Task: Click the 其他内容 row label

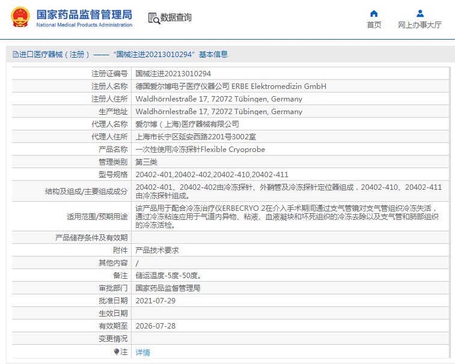Action: coord(113,263)
